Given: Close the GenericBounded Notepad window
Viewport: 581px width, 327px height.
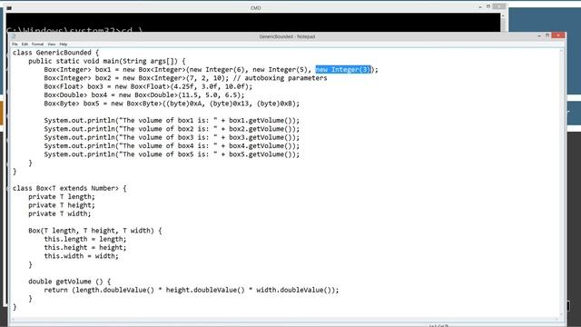Looking at the screenshot, I should point(558,35).
